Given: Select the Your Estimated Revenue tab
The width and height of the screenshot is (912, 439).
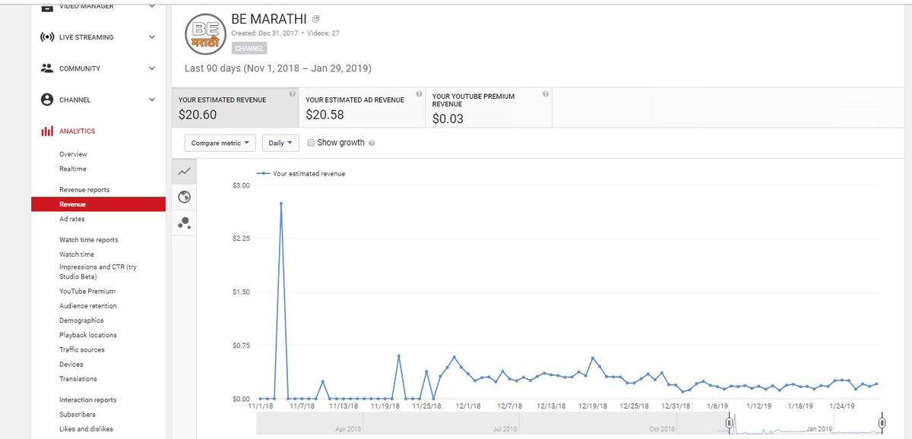Looking at the screenshot, I should click(x=234, y=108).
